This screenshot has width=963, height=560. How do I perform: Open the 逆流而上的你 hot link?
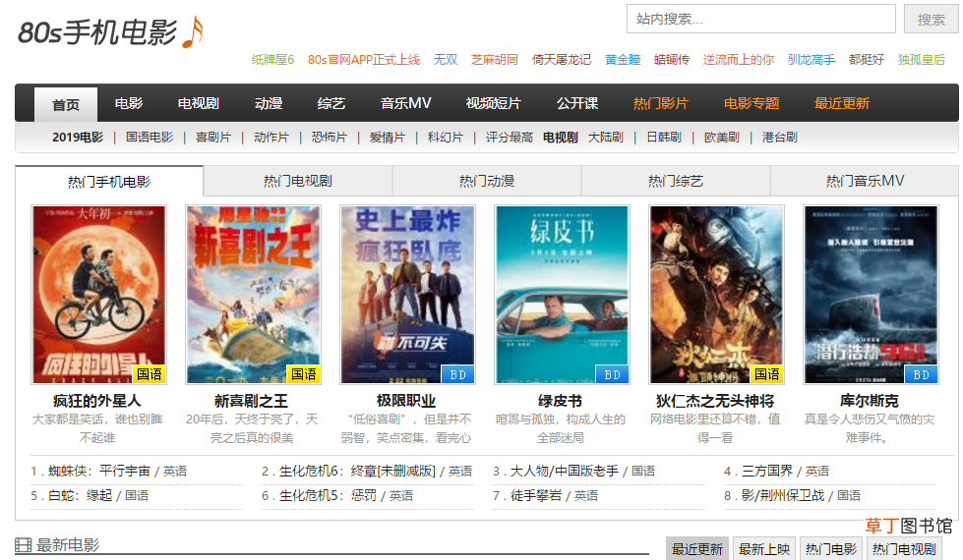click(738, 60)
